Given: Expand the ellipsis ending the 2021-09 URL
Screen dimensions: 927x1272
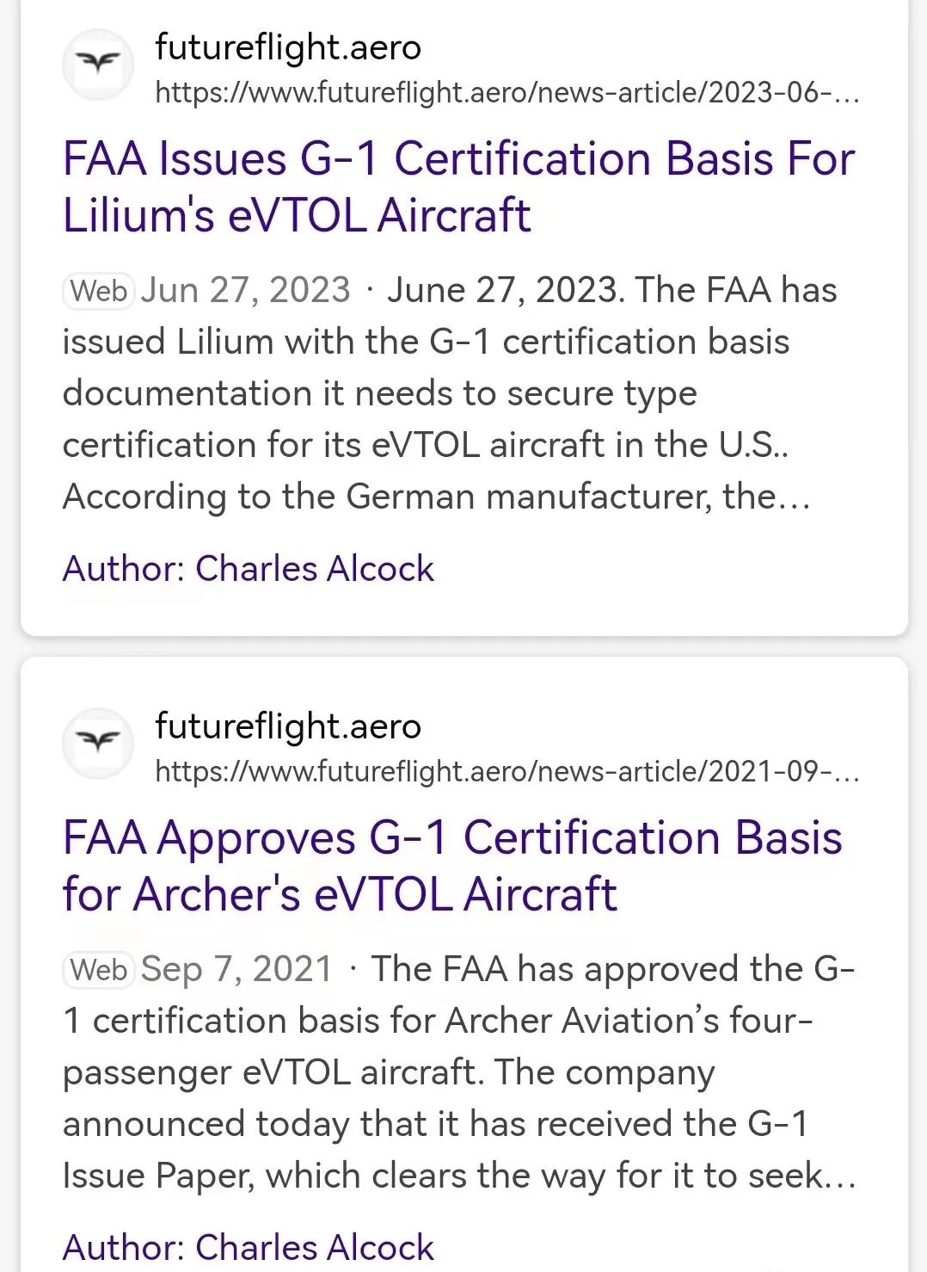Looking at the screenshot, I should [847, 772].
